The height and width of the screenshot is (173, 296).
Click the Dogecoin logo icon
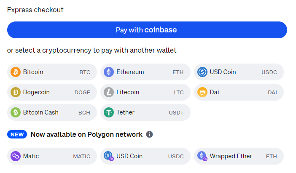pos(16,92)
